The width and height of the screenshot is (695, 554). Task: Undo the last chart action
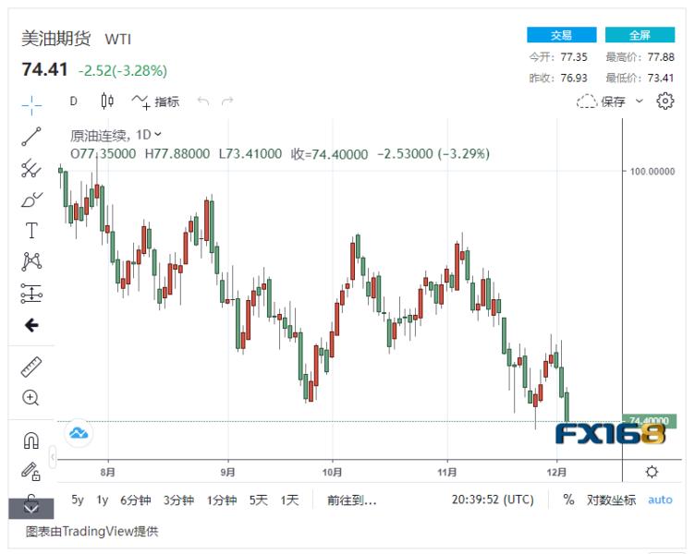pos(203,102)
